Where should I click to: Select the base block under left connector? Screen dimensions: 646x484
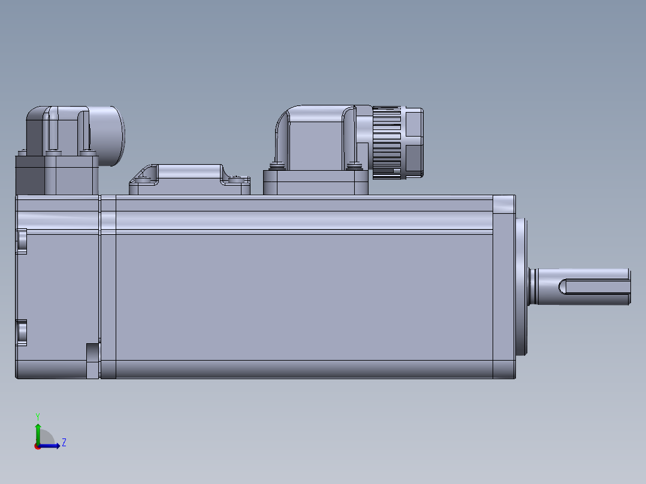[x=57, y=175]
